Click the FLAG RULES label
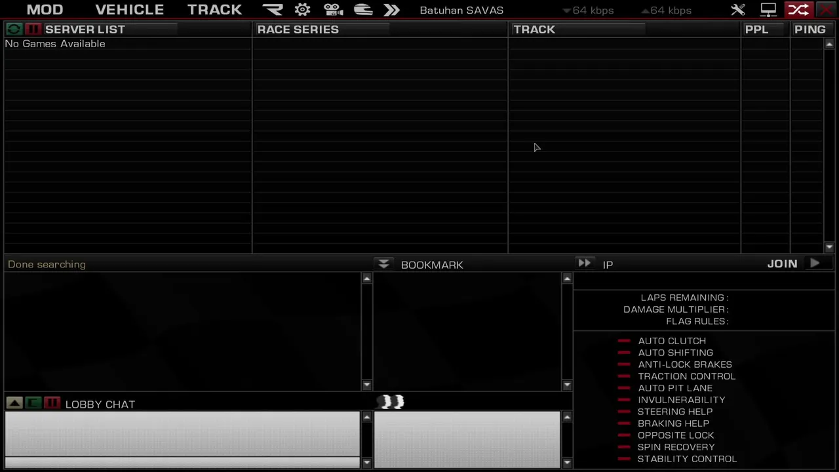Screen dimensions: 839x472 coord(697,321)
